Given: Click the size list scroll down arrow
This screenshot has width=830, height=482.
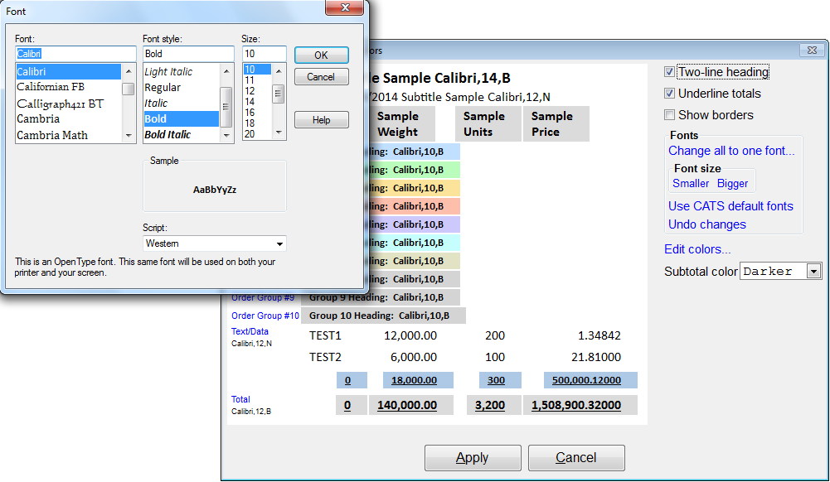Looking at the screenshot, I should tap(279, 133).
